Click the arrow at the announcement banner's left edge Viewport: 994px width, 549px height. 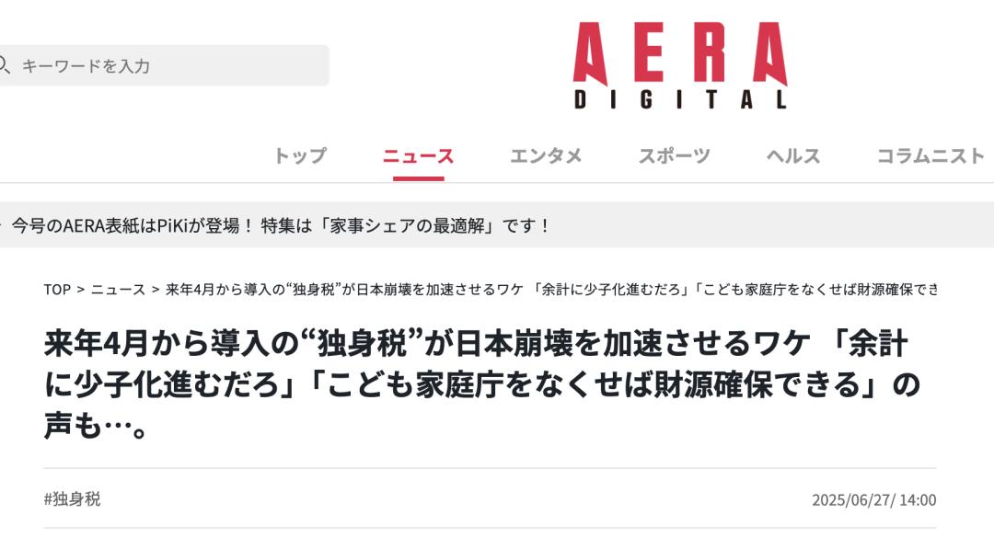pos(2,224)
